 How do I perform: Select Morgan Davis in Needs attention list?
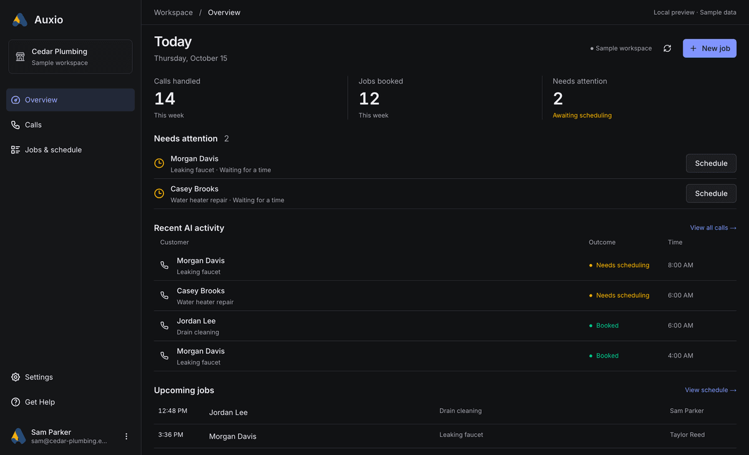[x=195, y=159]
